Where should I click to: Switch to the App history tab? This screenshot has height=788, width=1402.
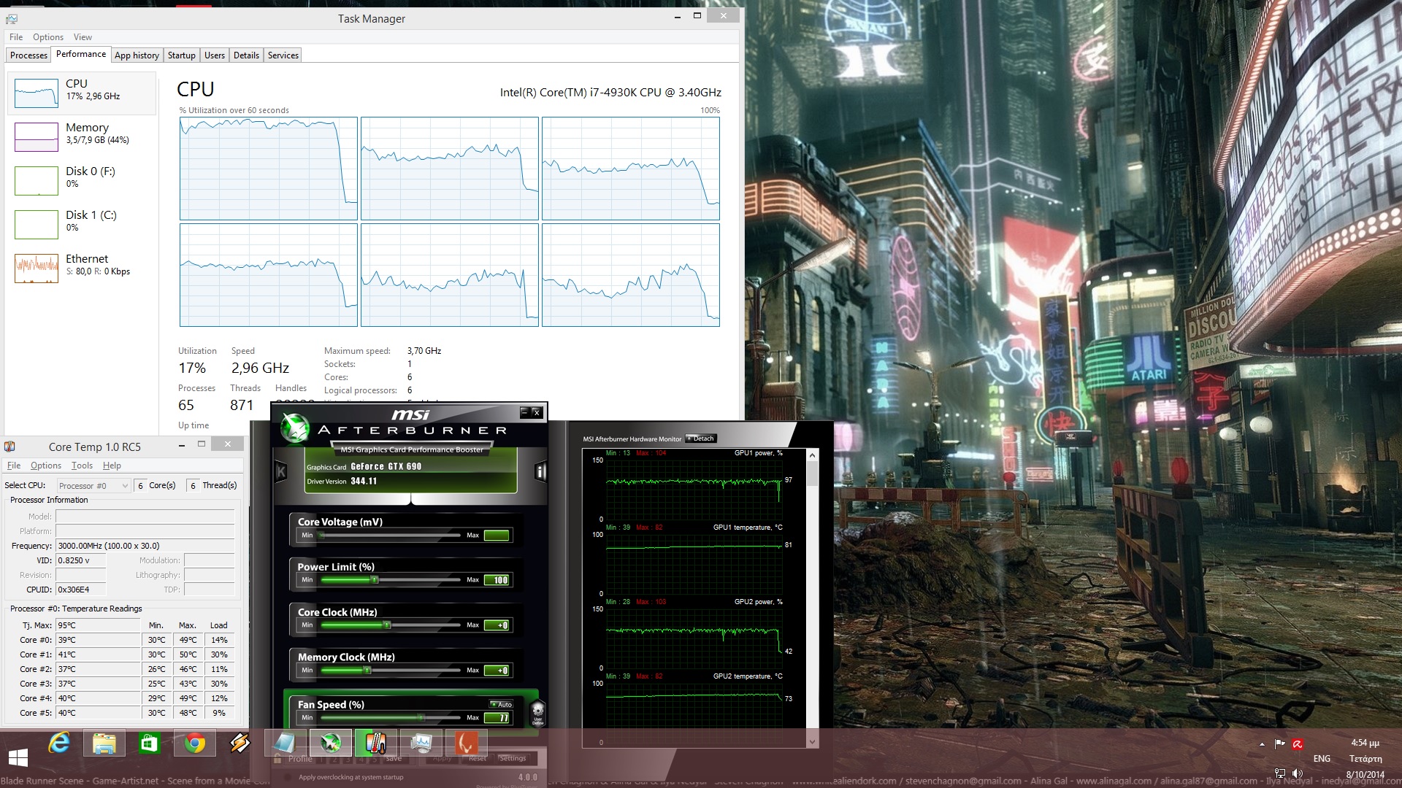(137, 55)
